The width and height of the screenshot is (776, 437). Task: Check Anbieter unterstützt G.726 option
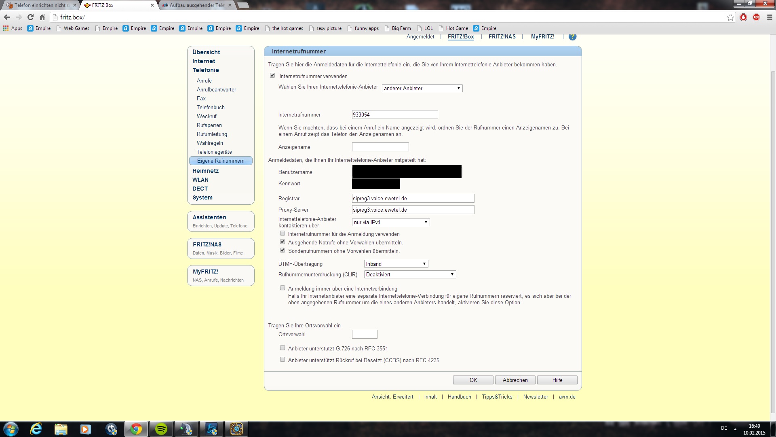[283, 348]
